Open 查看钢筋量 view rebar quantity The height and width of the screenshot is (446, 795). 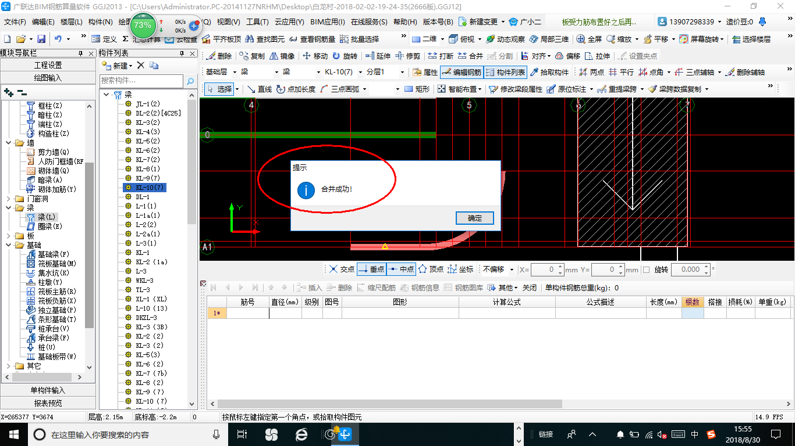pyautogui.click(x=313, y=39)
